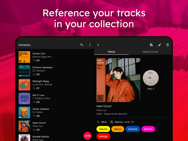Click the Pos: 1 label
188x141 pixels.
tap(151, 89)
